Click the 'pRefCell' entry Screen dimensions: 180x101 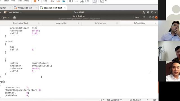(x=10, y=93)
